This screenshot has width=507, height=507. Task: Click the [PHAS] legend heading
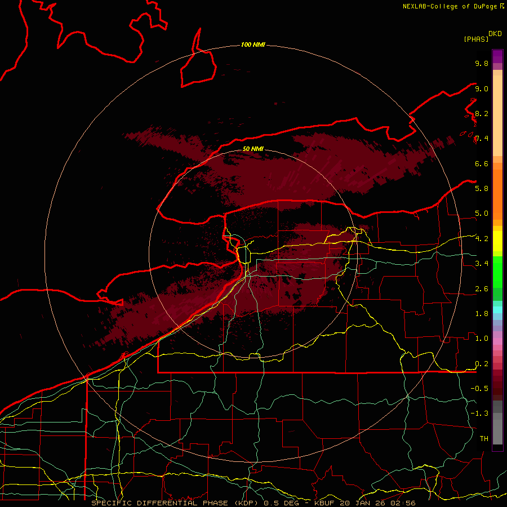(476, 39)
